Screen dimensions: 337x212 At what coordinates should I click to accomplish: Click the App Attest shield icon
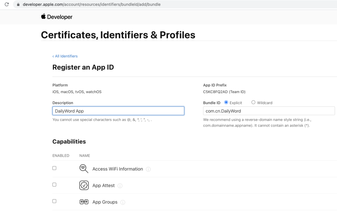click(84, 185)
